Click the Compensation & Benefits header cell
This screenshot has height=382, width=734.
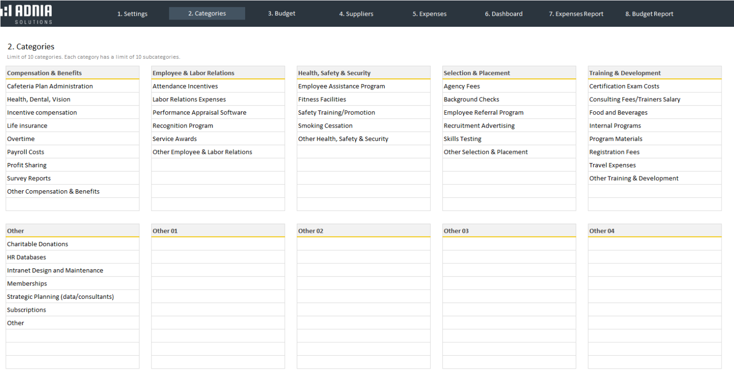point(73,73)
